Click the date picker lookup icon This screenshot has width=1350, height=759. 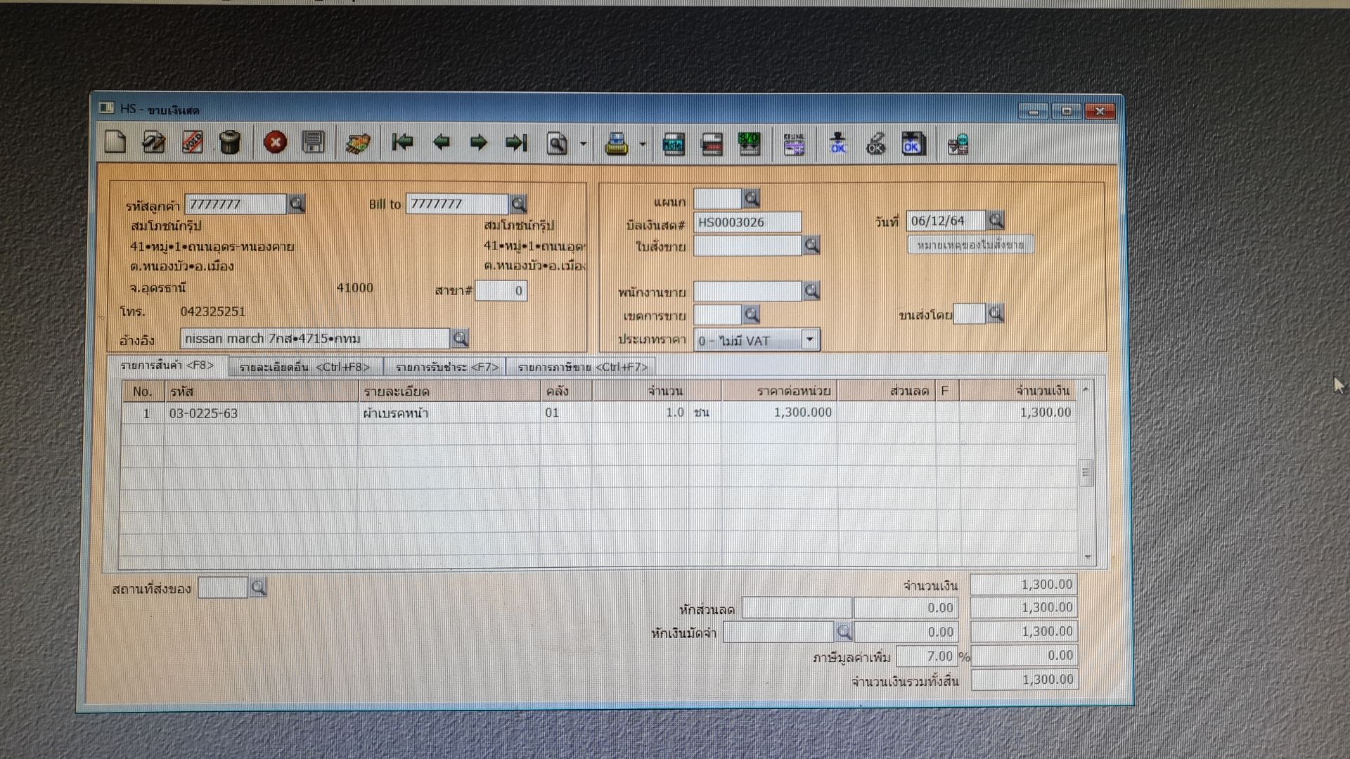[x=996, y=221]
